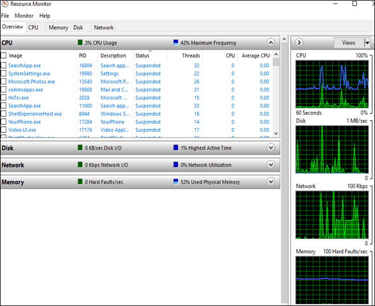Sort by the Description column header
The height and width of the screenshot is (306, 375).
[113, 55]
